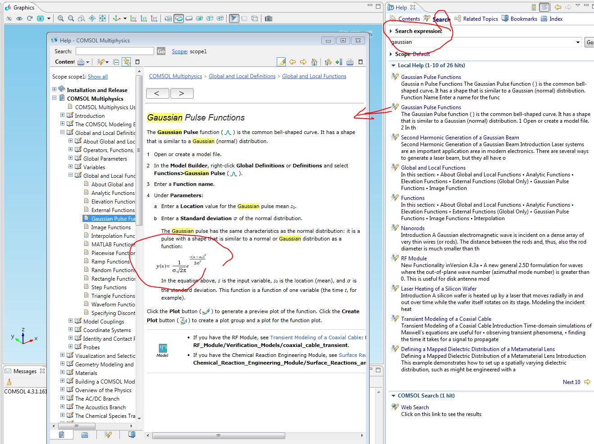Screen dimensions: 594x444
Task: Click the add bookmark icon in help toolbar
Action: point(338,62)
